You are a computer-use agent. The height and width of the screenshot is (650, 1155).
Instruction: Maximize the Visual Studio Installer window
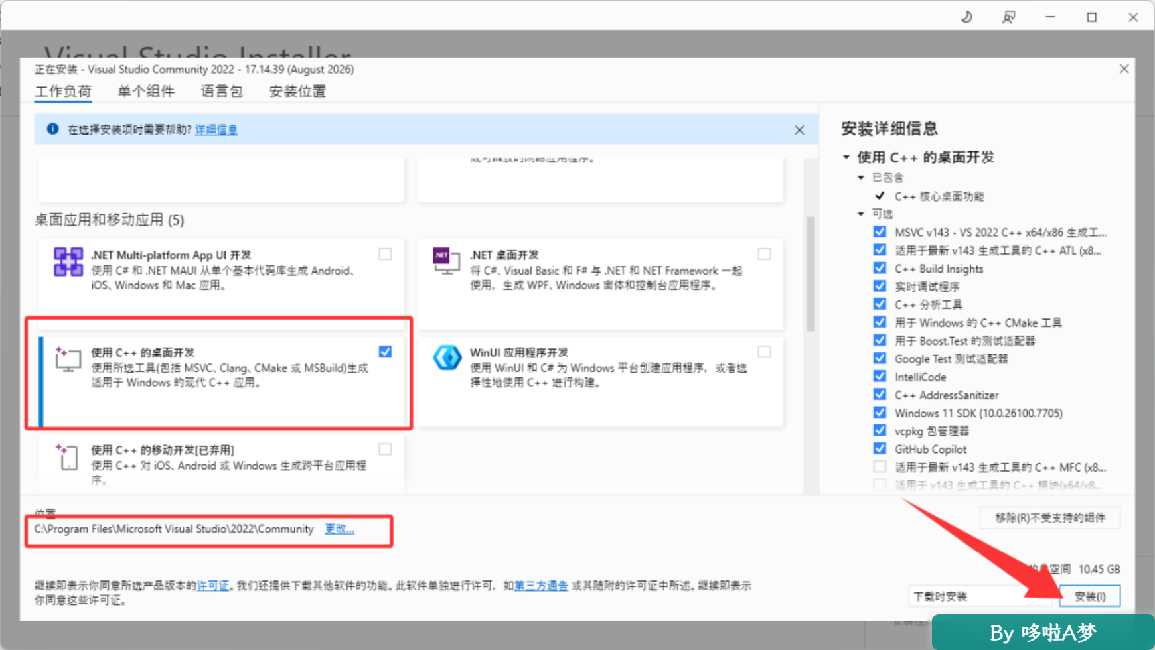[1091, 17]
